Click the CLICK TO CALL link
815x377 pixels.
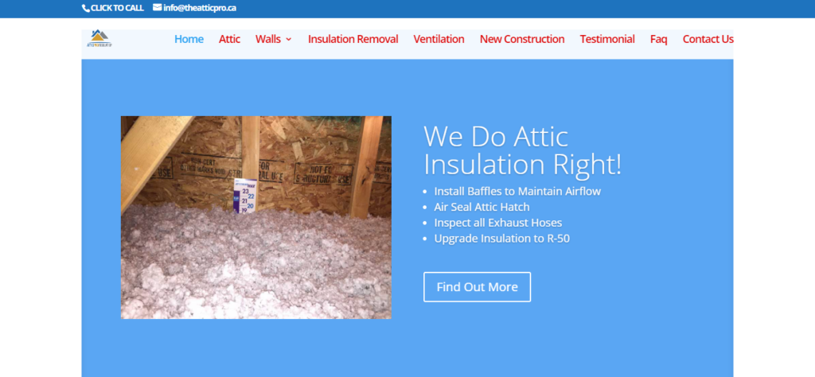click(x=117, y=8)
